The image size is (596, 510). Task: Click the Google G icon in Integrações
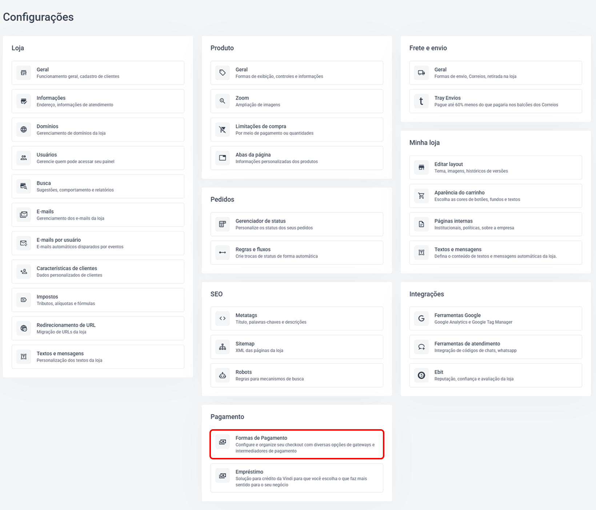[421, 319]
